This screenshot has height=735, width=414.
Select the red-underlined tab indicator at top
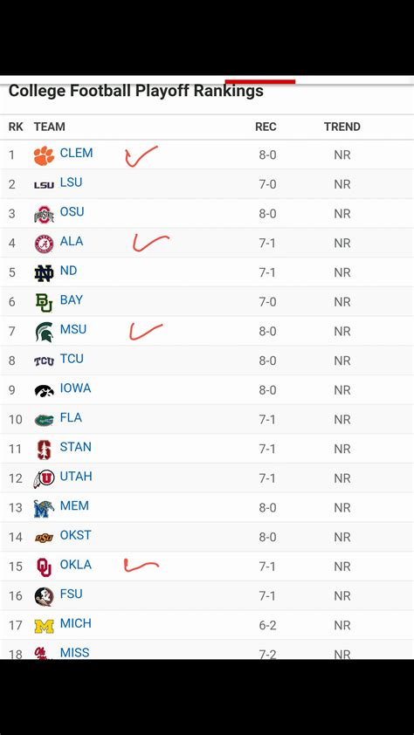(260, 81)
